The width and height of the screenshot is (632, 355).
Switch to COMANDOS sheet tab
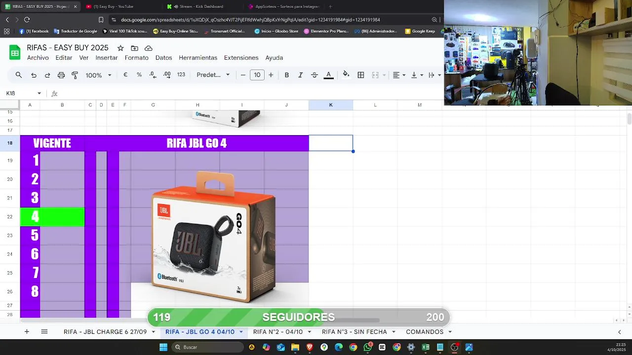425,332
